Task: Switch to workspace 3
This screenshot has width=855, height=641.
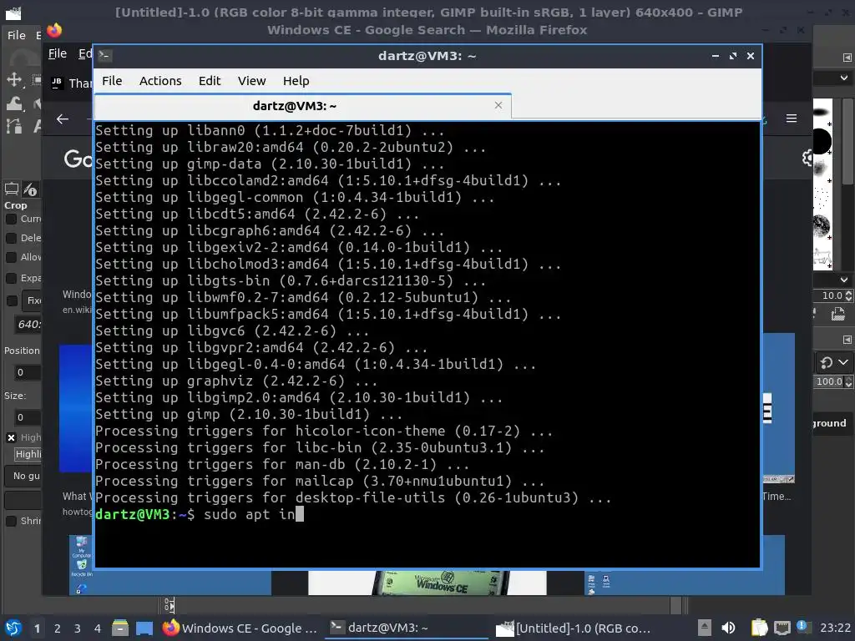Action: (x=78, y=628)
